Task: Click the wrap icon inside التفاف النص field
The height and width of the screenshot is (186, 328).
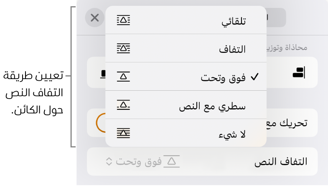Action: click(171, 161)
